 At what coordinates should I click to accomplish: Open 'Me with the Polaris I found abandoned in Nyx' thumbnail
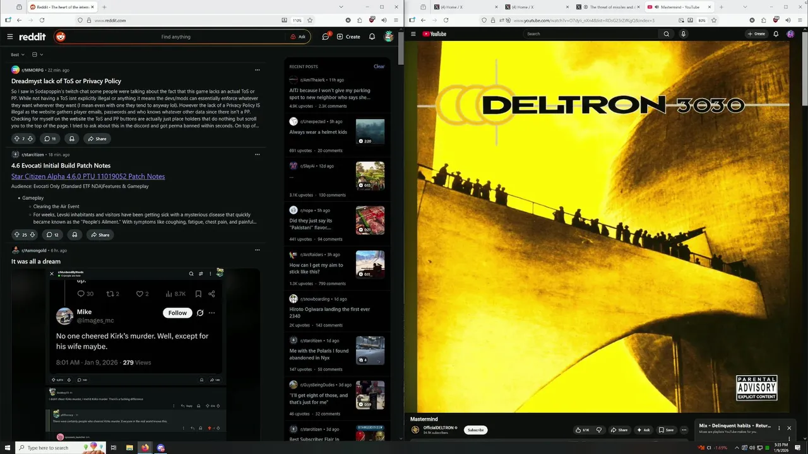click(x=370, y=350)
